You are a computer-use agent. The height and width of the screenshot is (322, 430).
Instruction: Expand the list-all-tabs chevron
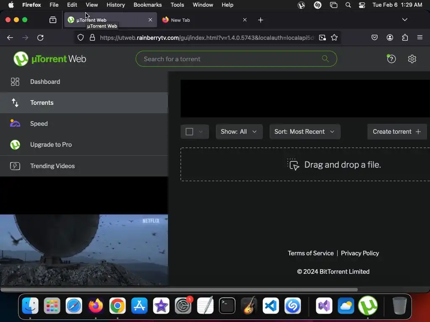point(404,20)
